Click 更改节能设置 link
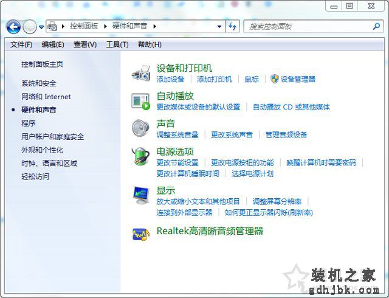 (177, 162)
